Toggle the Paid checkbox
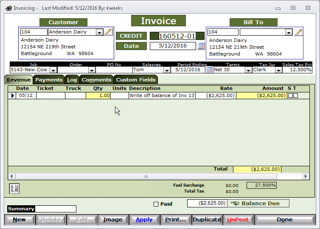The height and width of the screenshot is (229, 320). click(156, 204)
